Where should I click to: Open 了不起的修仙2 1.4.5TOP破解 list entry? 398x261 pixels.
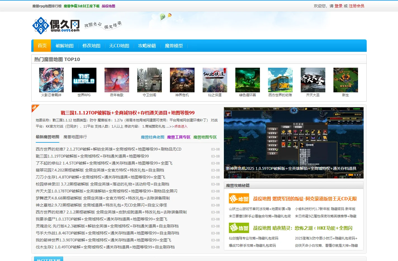point(104,163)
